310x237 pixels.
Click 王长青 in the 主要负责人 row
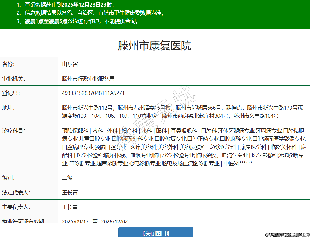point(70,207)
